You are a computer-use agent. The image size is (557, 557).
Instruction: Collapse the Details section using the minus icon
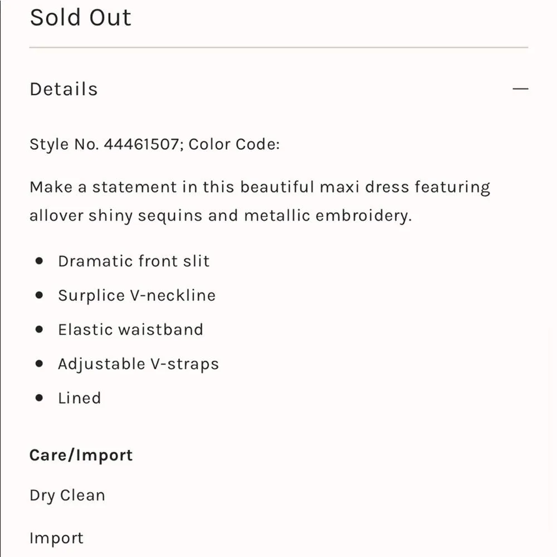[520, 89]
